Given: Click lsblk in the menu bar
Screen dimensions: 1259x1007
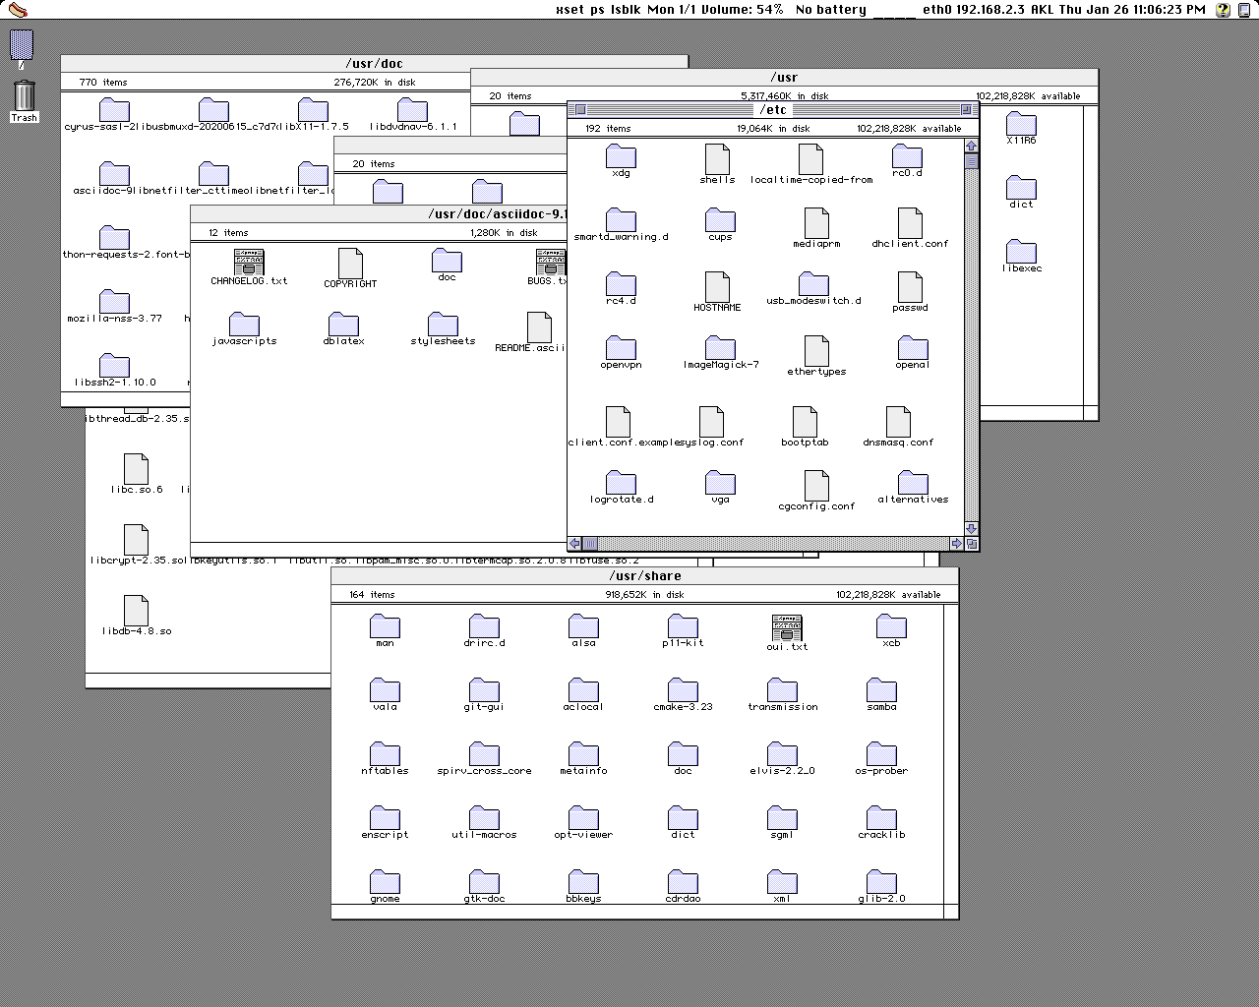Looking at the screenshot, I should pos(627,10).
